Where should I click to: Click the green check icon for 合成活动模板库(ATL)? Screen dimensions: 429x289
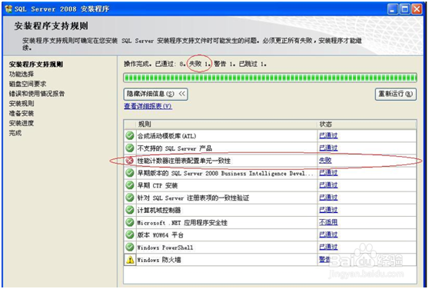130,135
